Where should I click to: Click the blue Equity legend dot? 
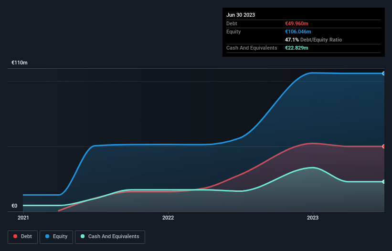pos(47,236)
